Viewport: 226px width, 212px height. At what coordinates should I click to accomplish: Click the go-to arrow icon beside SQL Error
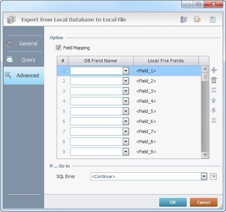click(213, 176)
